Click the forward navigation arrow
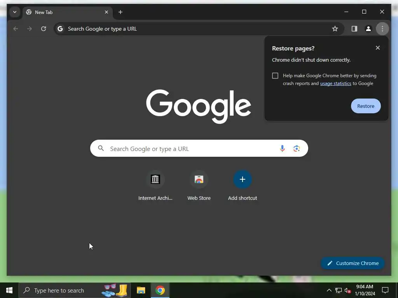398x298 pixels. click(30, 29)
